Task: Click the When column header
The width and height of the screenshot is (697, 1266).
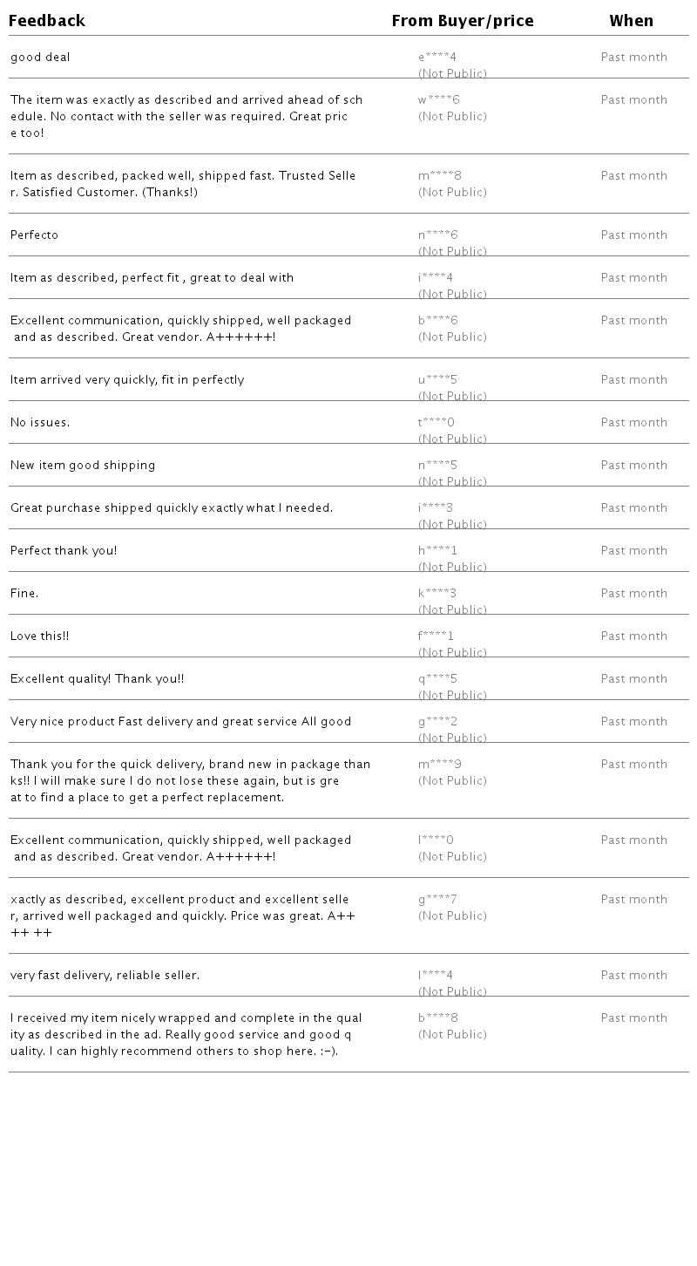Action: tap(631, 21)
